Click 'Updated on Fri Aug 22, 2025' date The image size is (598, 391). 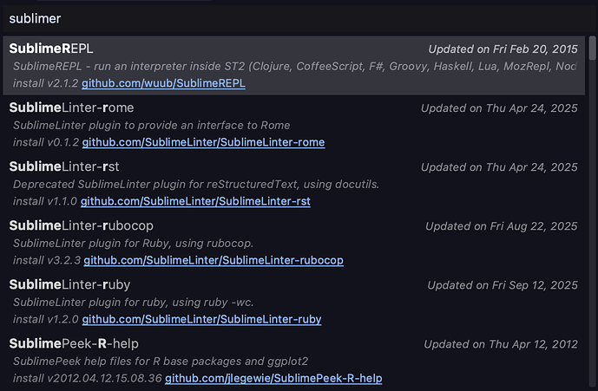[501, 226]
